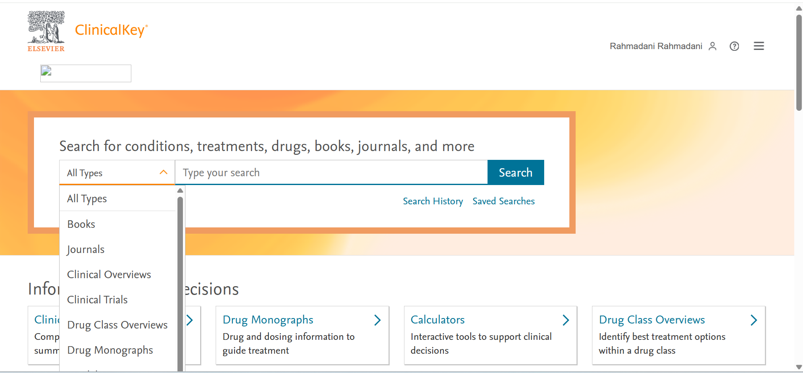The height and width of the screenshot is (373, 803).
Task: Click 'Interactive tools to support clinical decisions' text
Action: click(481, 344)
